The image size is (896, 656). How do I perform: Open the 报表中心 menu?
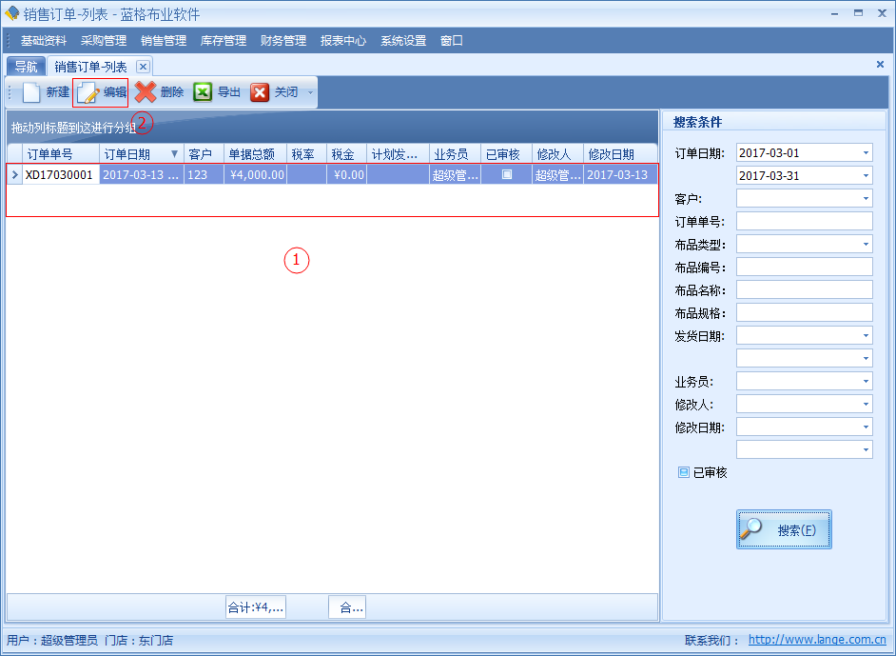pyautogui.click(x=342, y=41)
